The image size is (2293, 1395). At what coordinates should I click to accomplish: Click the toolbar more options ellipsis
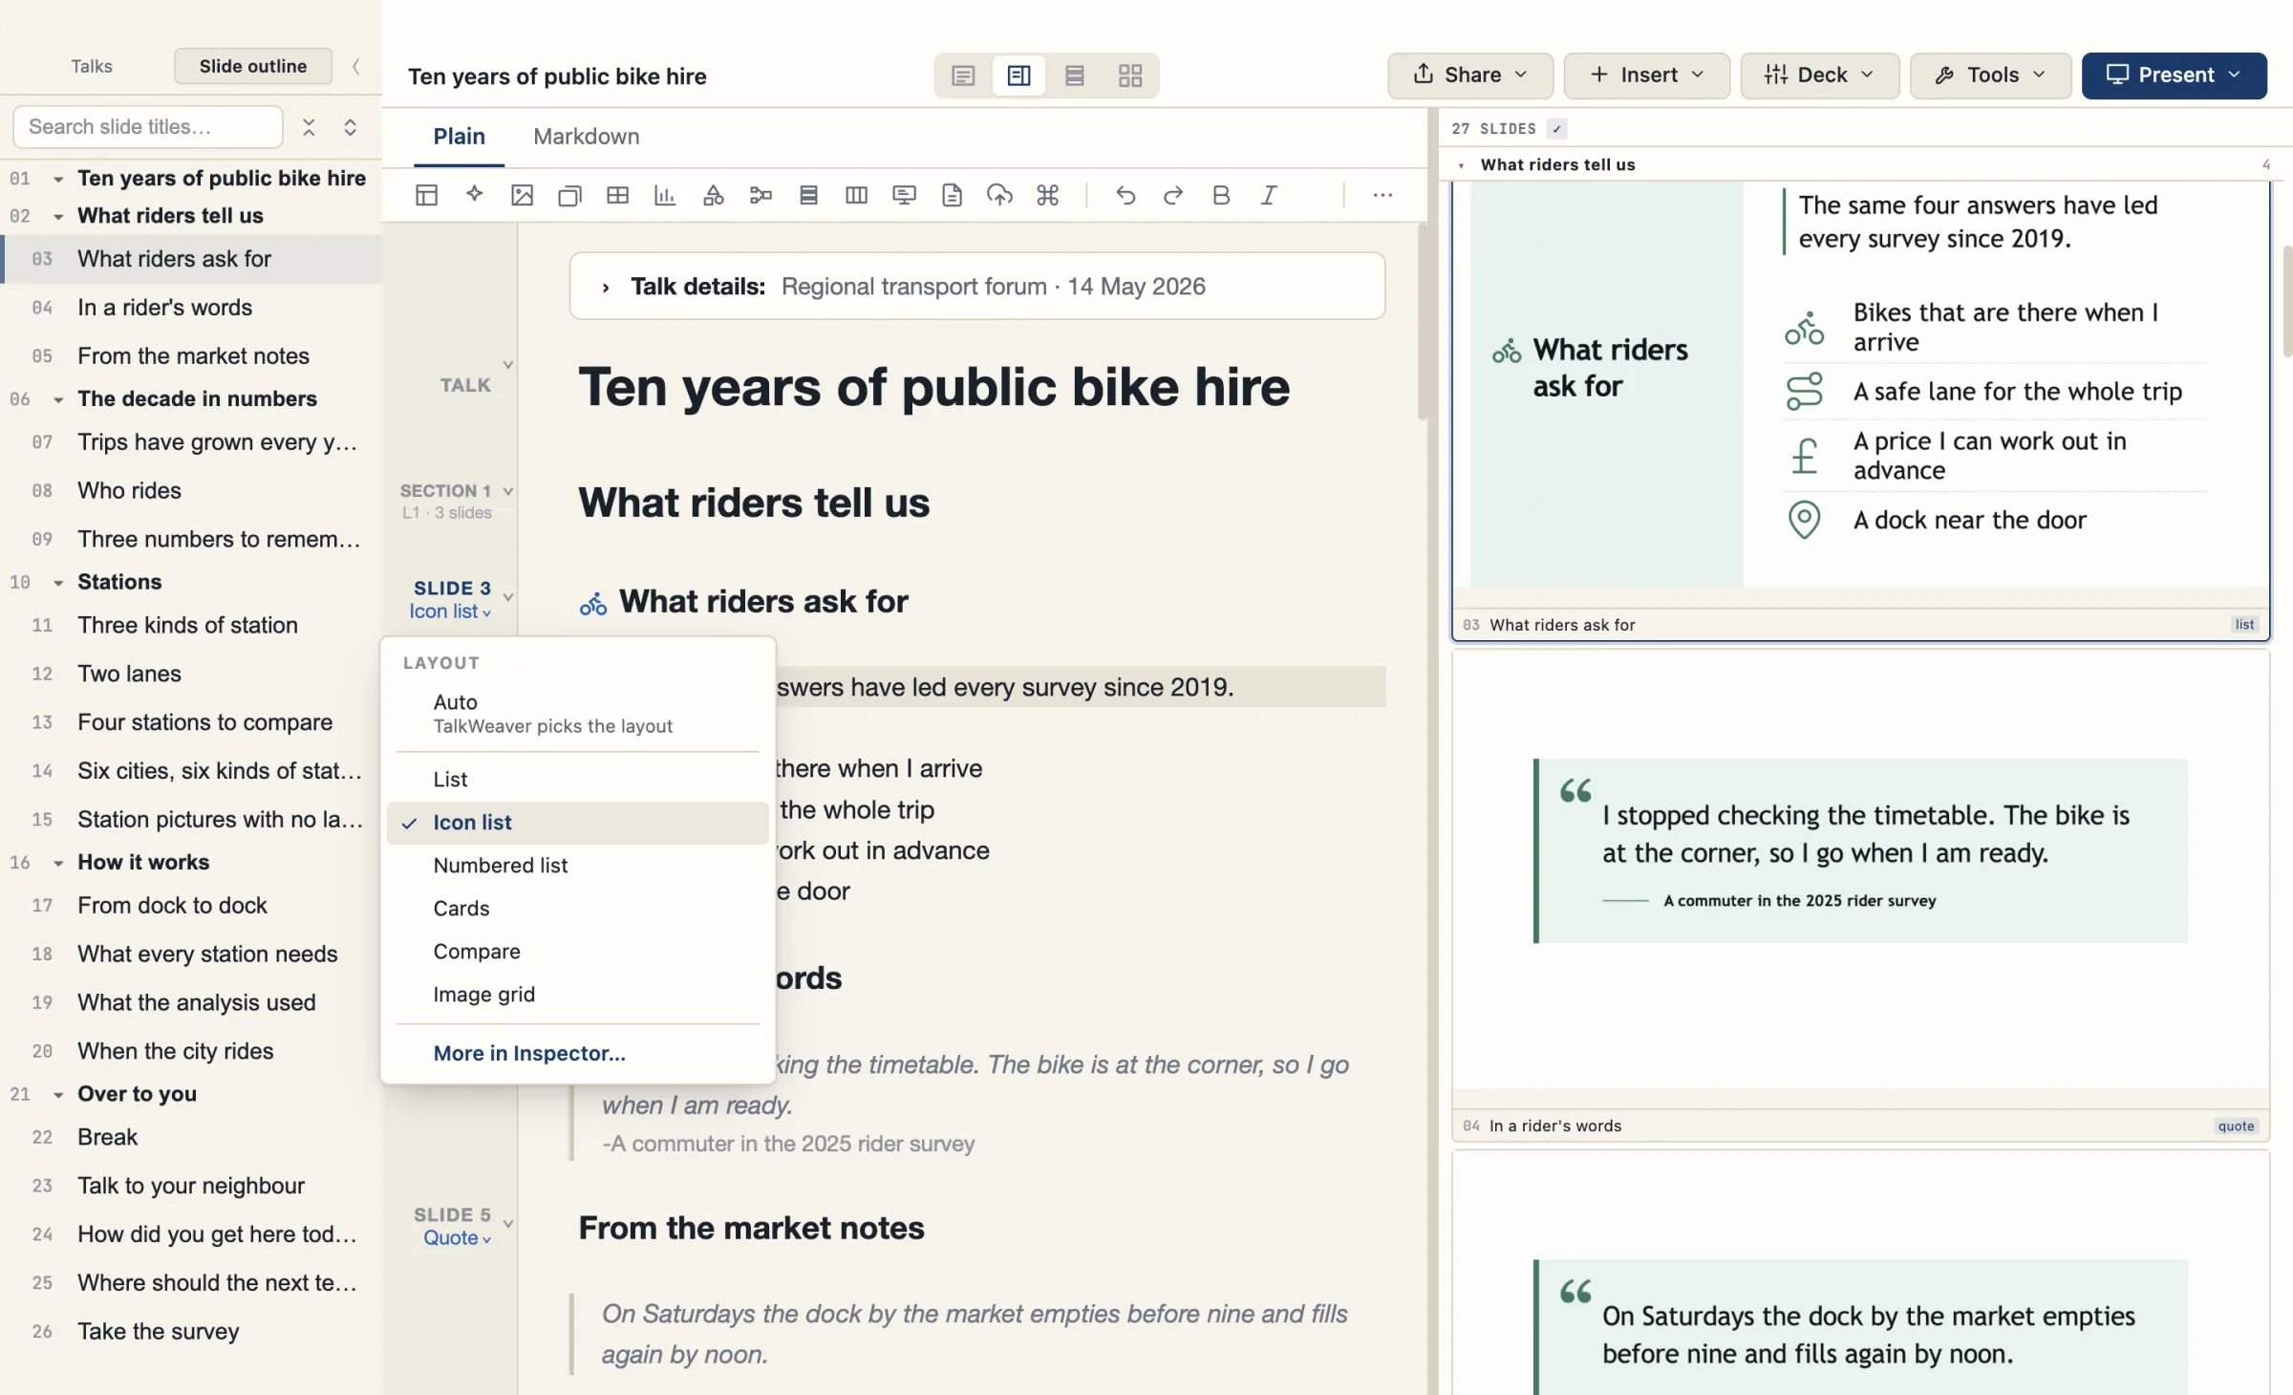[x=1382, y=196]
